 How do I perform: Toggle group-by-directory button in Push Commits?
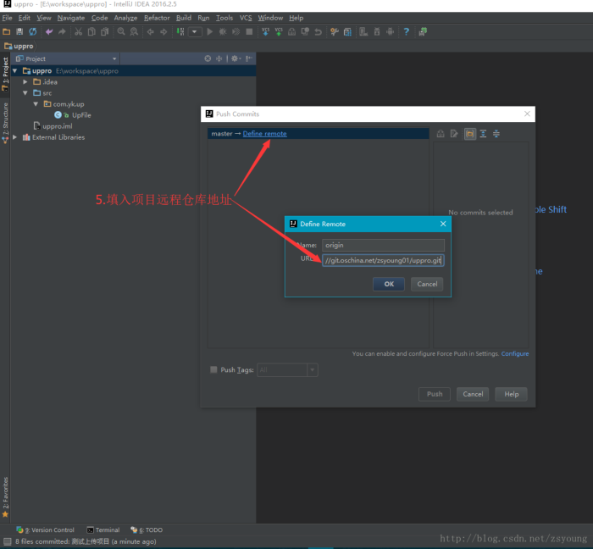469,134
